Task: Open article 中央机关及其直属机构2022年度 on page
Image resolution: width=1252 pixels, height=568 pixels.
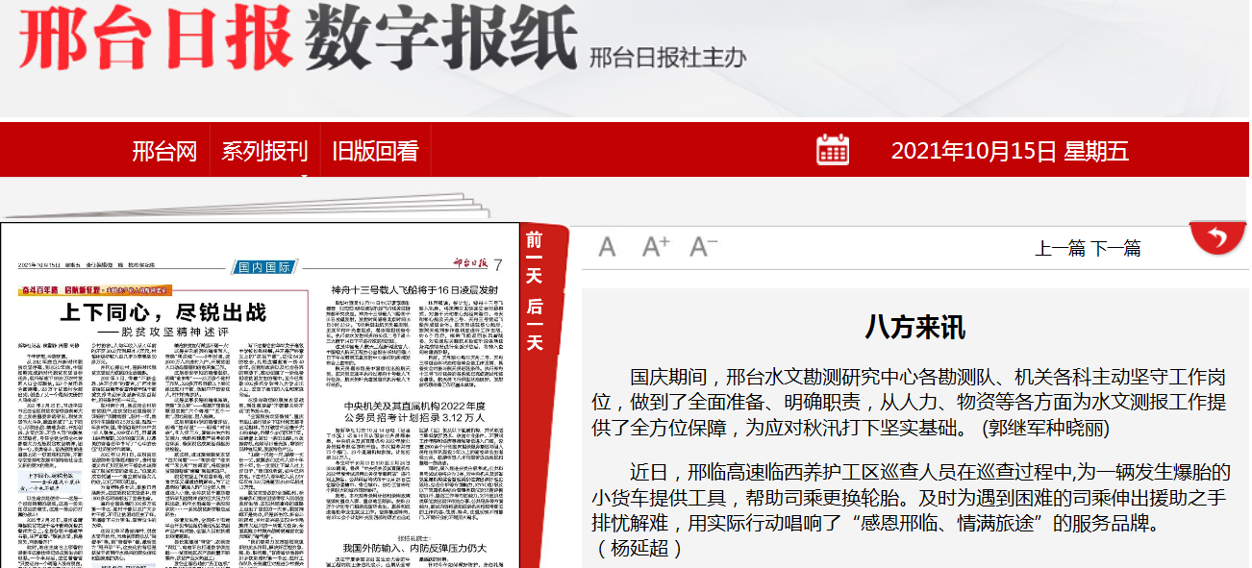Action: tap(415, 410)
